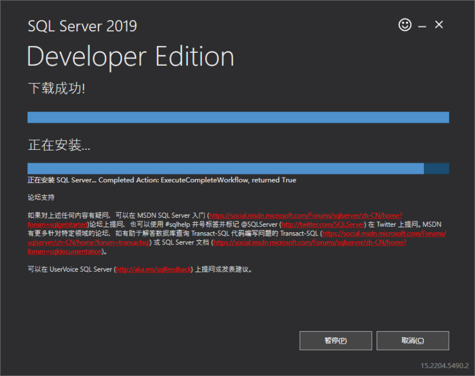Click the 正在安装... status heading

tap(59, 145)
